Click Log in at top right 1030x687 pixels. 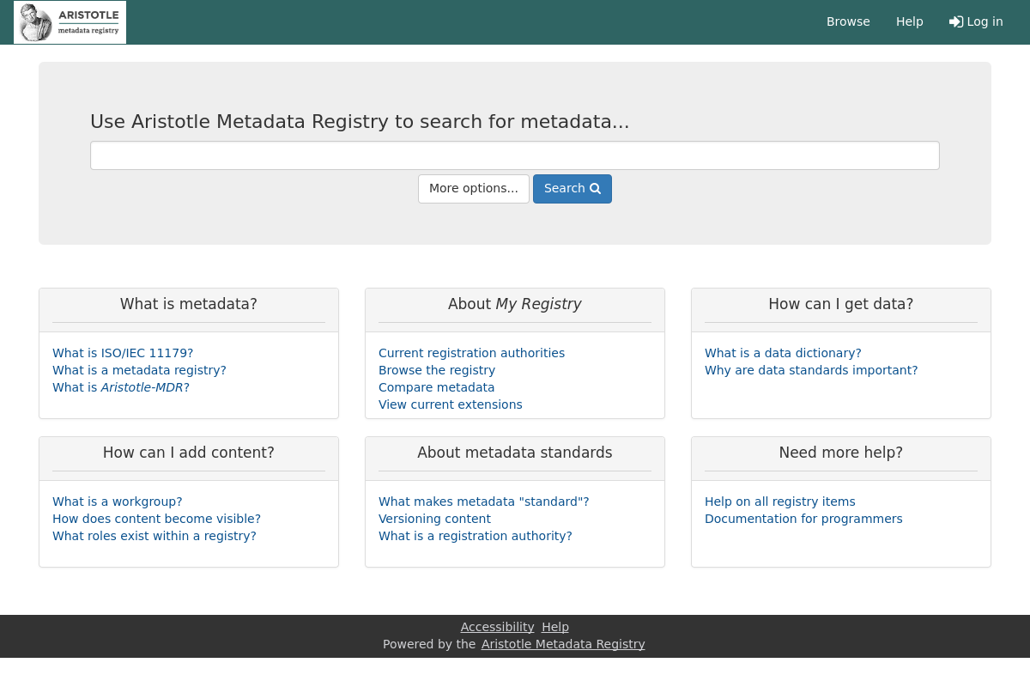coord(976,21)
